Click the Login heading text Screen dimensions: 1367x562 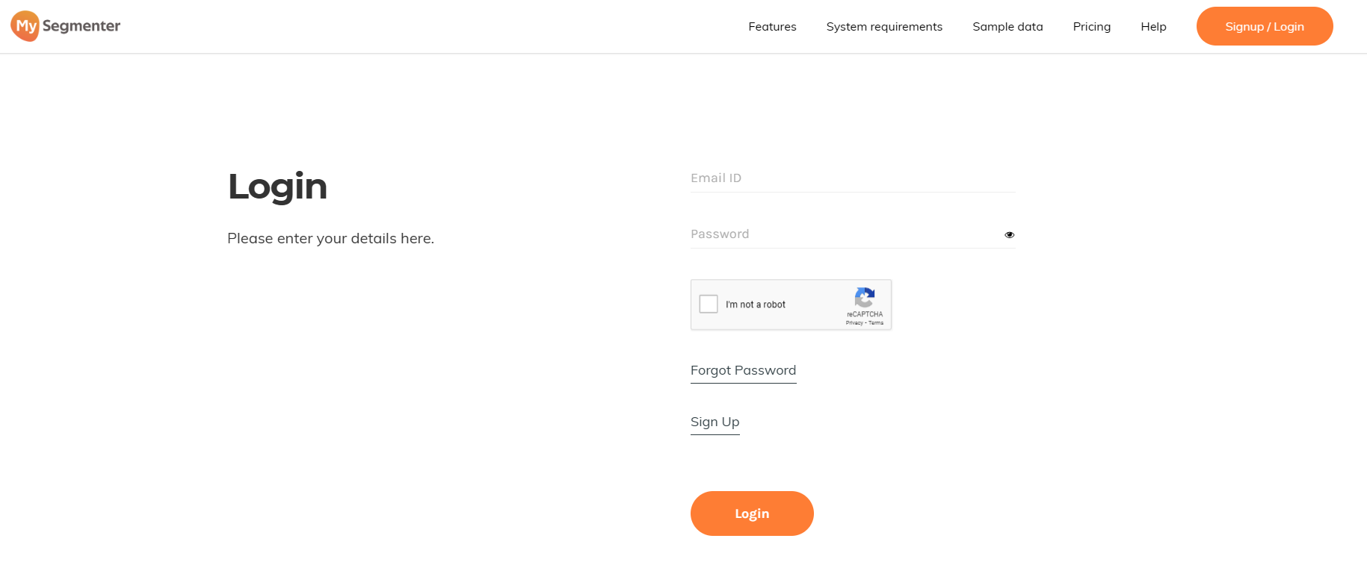tap(277, 187)
